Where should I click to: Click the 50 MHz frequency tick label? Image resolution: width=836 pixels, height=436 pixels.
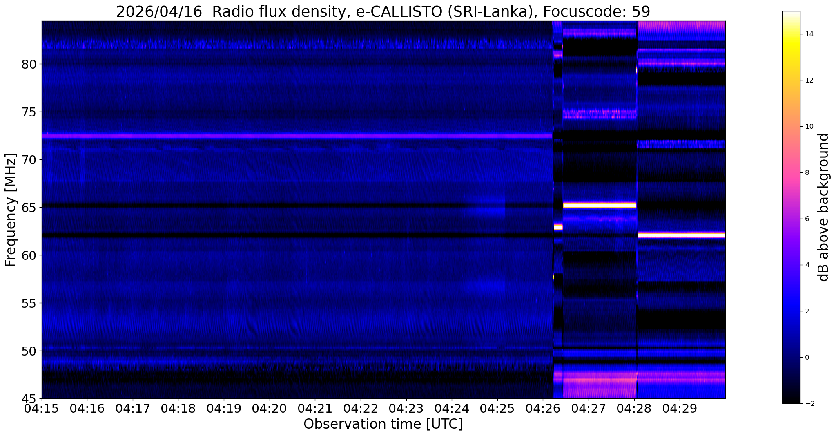click(29, 351)
